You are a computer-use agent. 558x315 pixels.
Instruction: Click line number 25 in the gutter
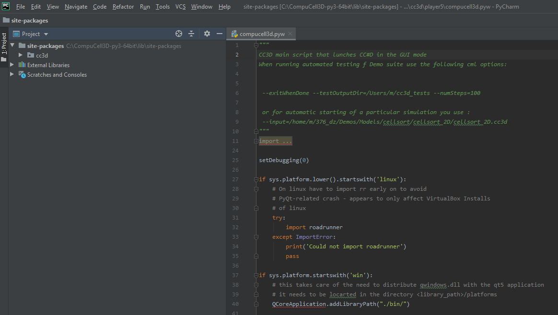tap(235, 160)
